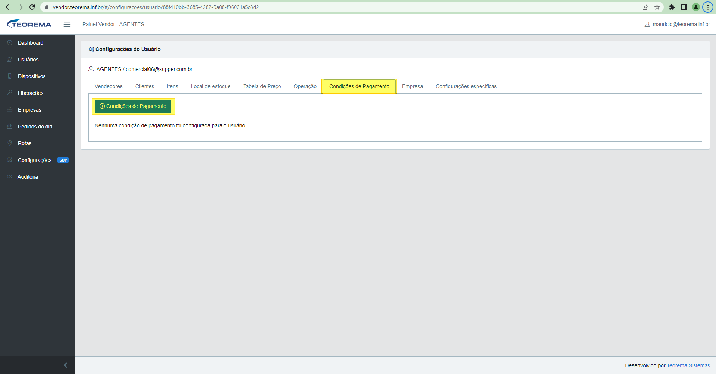Image resolution: width=716 pixels, height=374 pixels.
Task: Click the Painel Vendor - AGENTES header text
Action: pyautogui.click(x=113, y=24)
